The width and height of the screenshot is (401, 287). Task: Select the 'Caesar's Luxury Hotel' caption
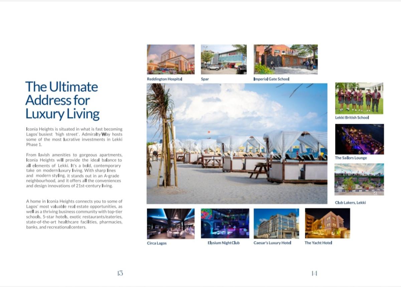[272, 243]
